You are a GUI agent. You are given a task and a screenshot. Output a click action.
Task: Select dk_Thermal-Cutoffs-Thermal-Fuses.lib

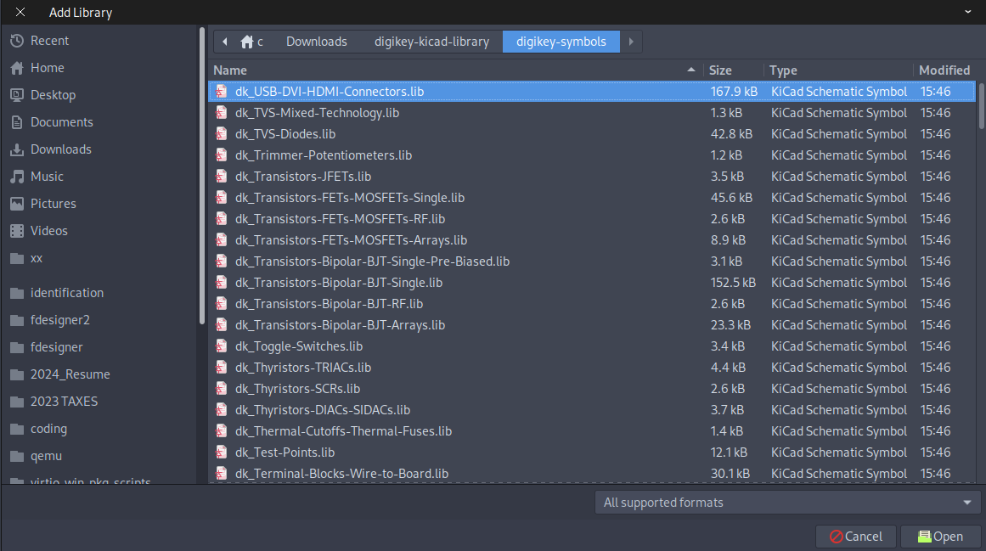click(x=592, y=431)
